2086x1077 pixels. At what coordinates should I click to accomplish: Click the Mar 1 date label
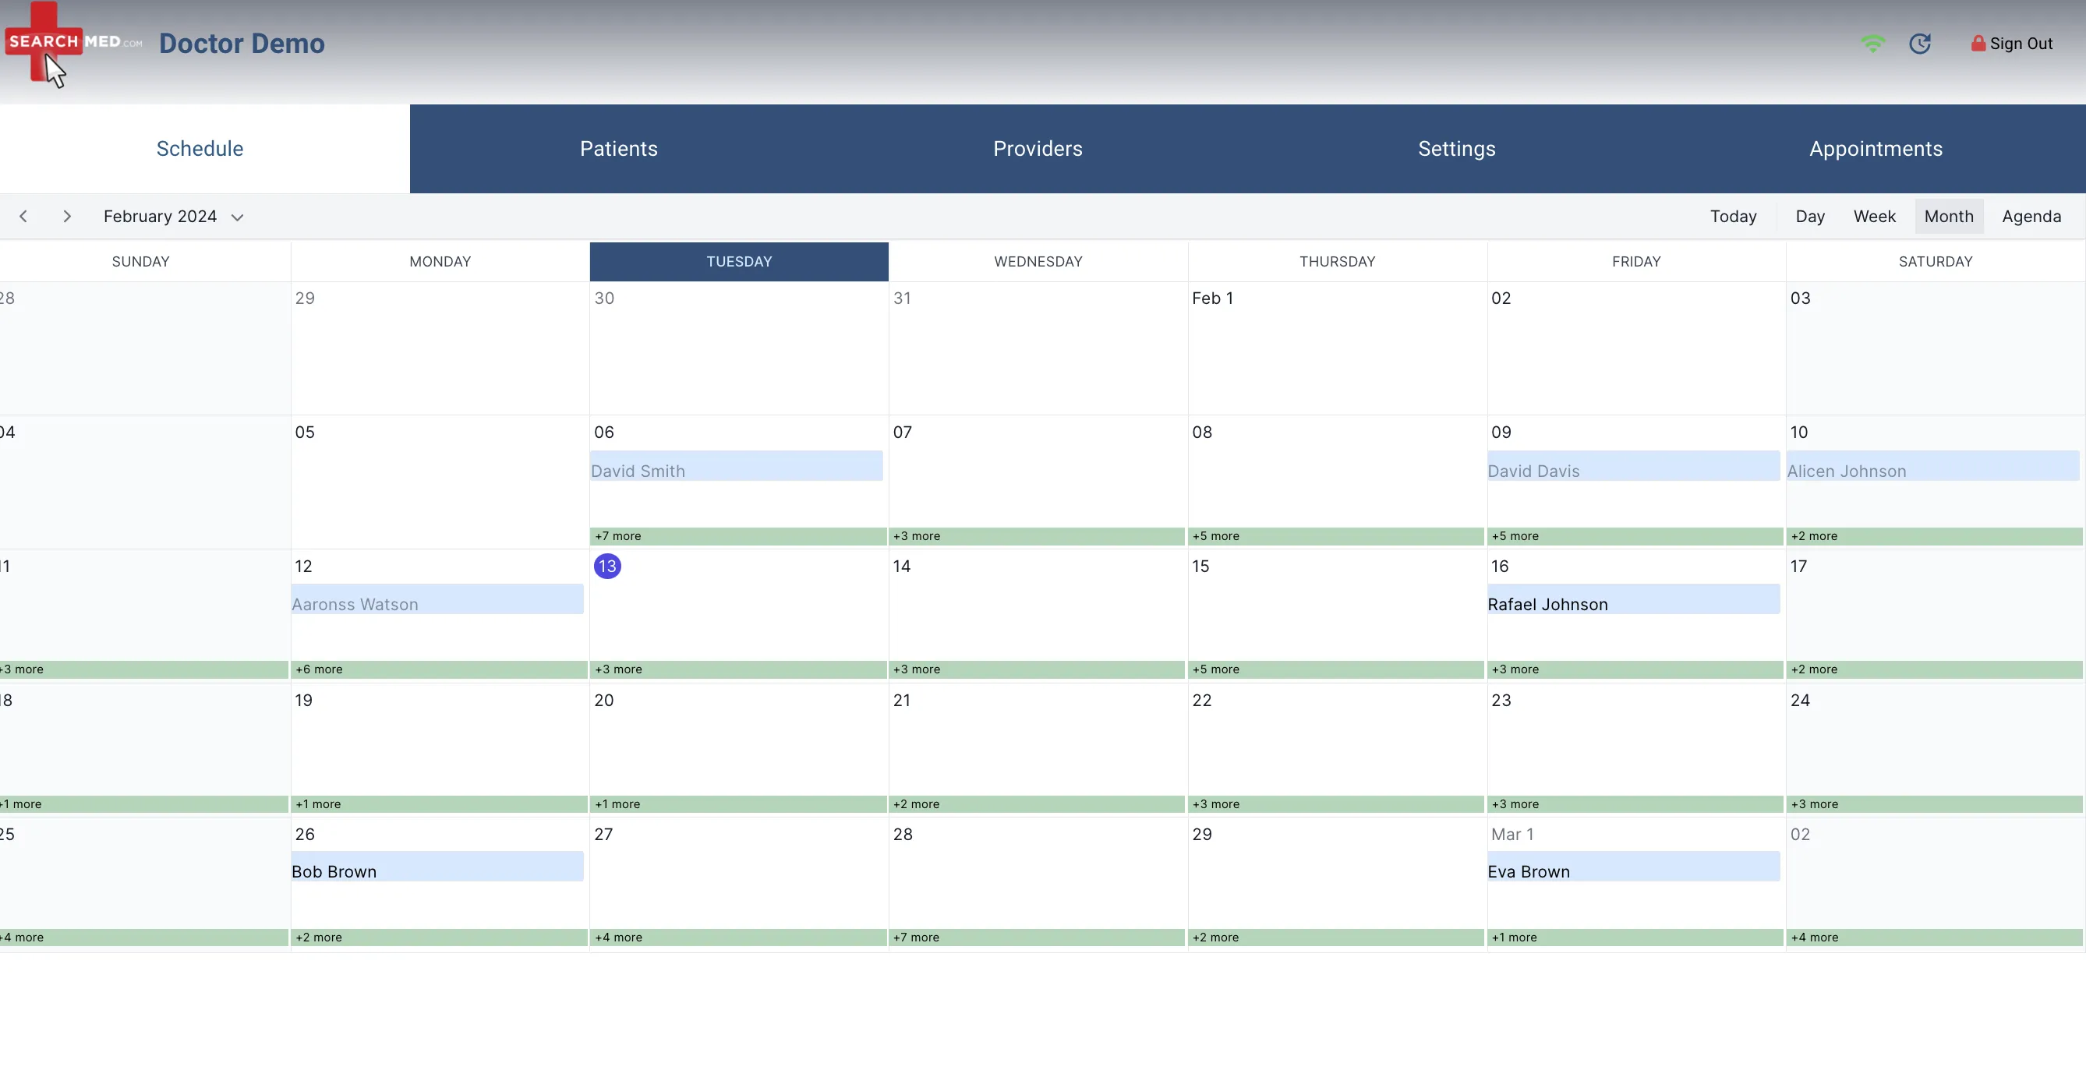1511,834
